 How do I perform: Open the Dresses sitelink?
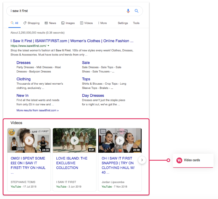[x=23, y=63]
